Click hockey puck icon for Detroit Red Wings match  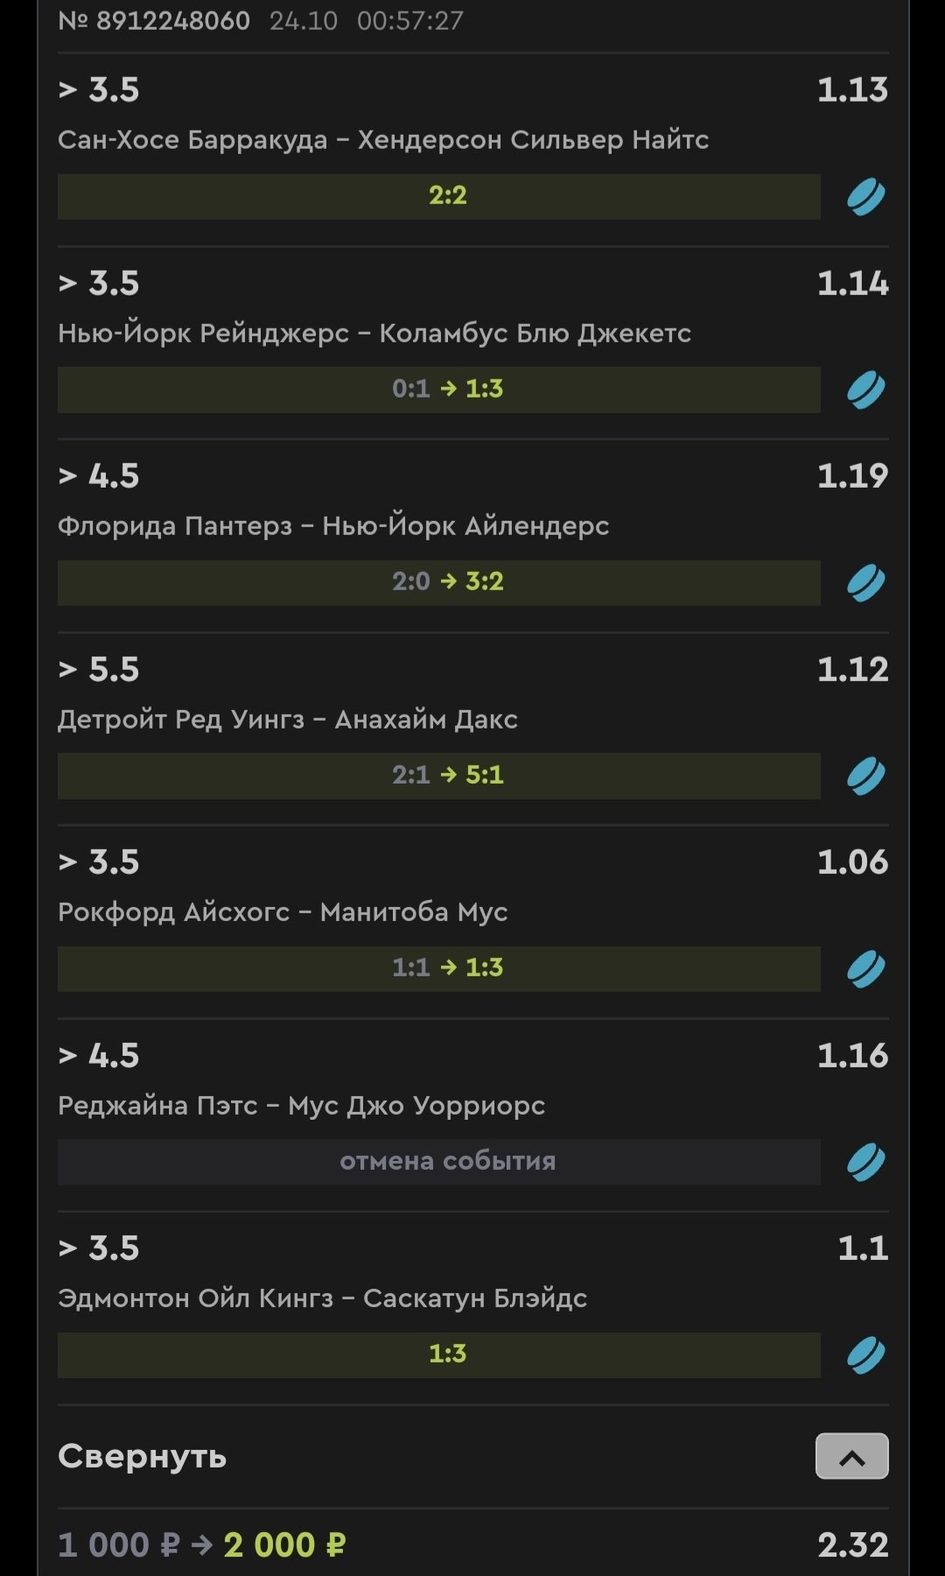(865, 776)
